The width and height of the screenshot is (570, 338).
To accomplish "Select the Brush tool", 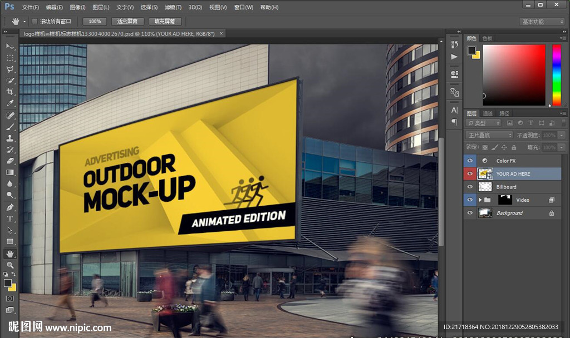I will tap(10, 127).
